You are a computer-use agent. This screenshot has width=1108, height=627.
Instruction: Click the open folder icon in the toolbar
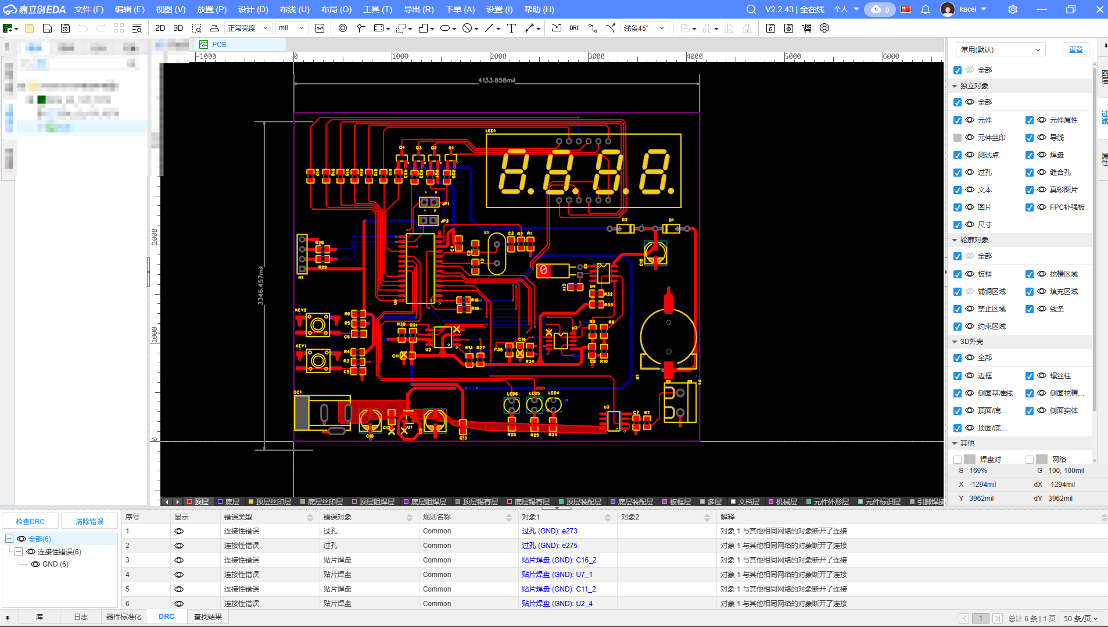point(30,28)
